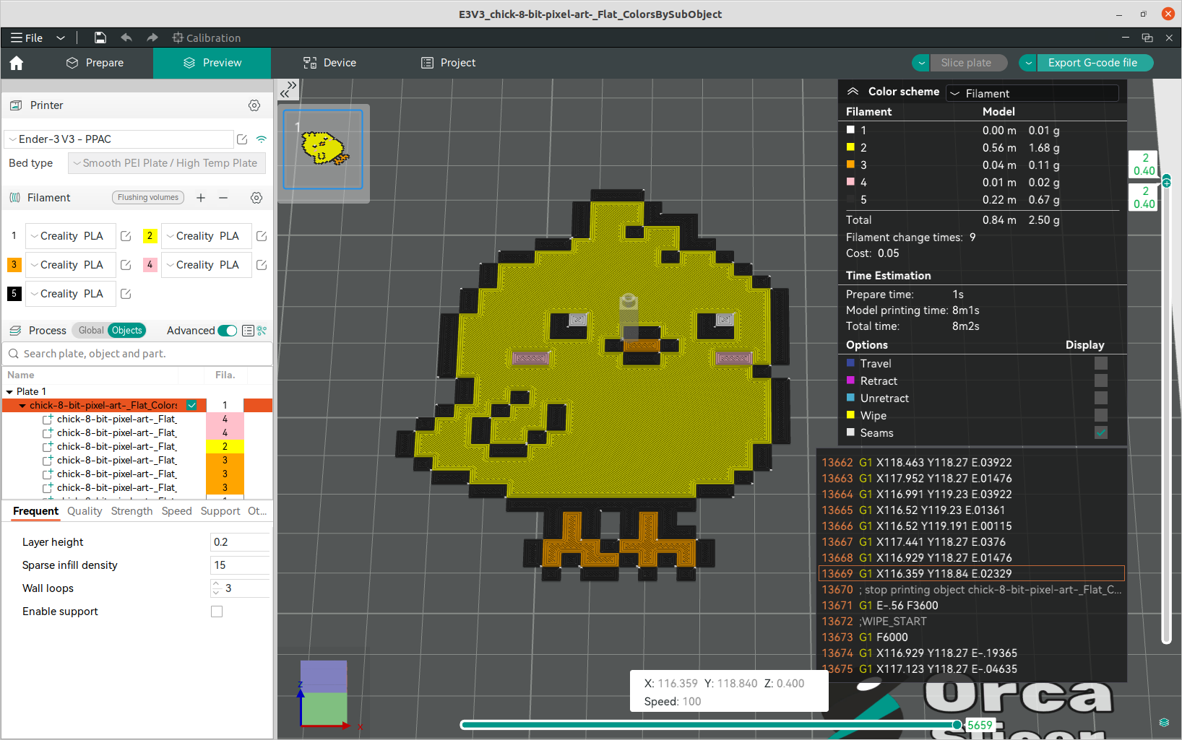Click the orange filament 3 color swatch
1182x740 pixels.
coord(14,265)
